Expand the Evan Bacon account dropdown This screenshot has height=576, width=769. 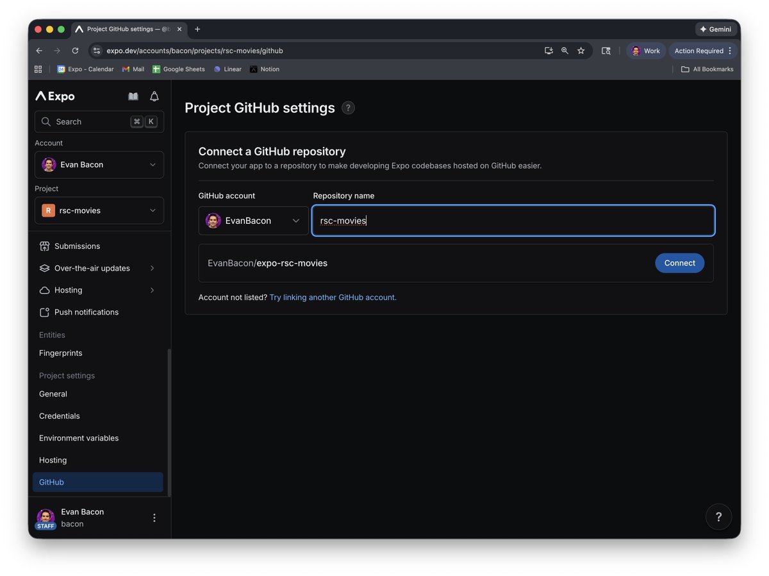pos(99,165)
